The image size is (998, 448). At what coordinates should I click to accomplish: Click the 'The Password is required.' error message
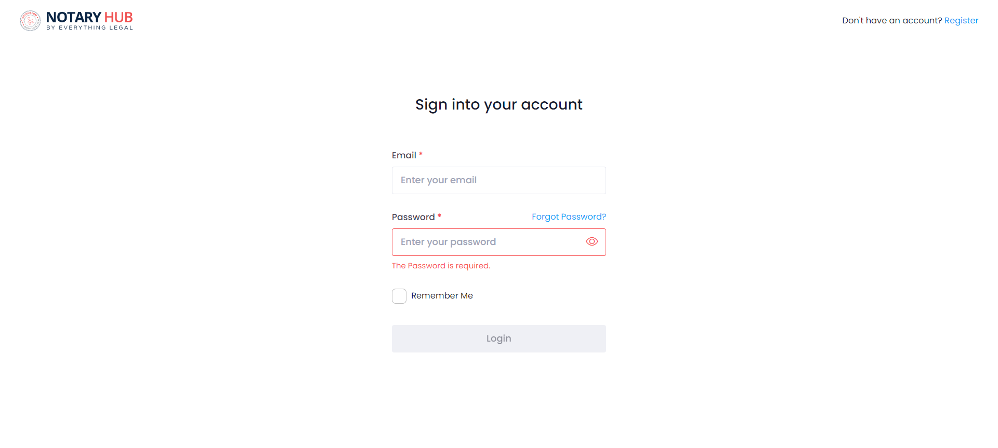(441, 266)
